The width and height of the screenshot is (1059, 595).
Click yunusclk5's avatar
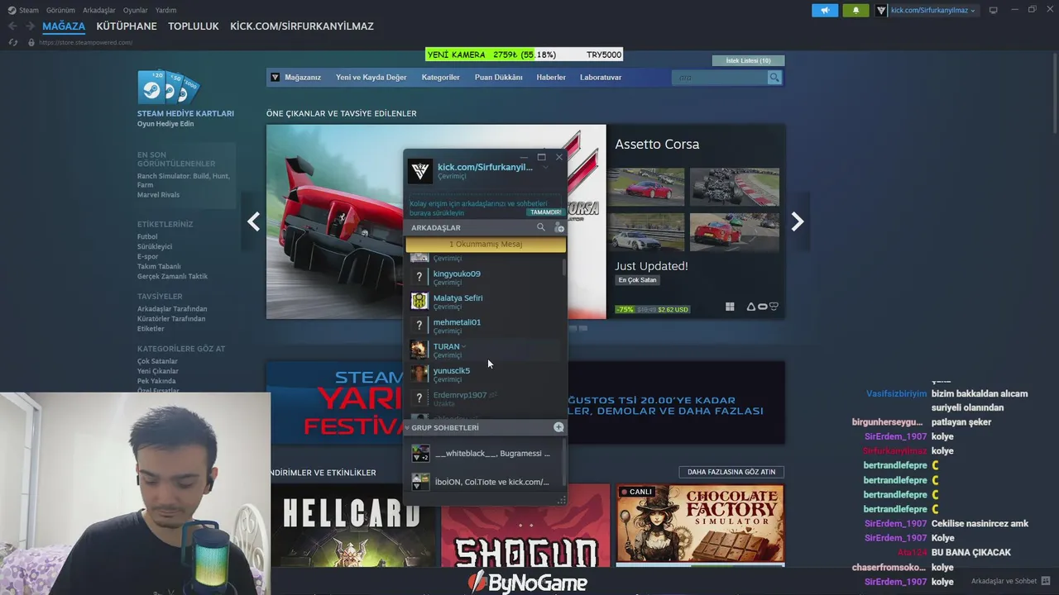[419, 374]
